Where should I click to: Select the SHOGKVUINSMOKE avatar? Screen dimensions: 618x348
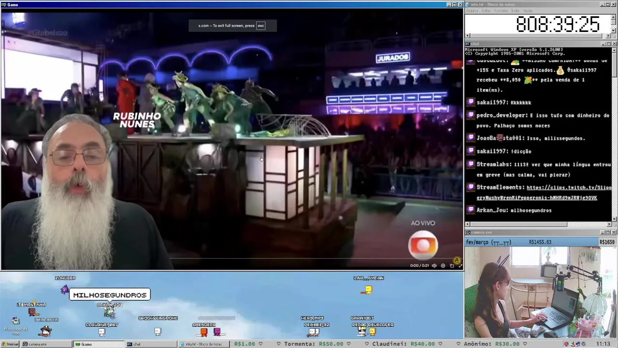click(x=158, y=331)
